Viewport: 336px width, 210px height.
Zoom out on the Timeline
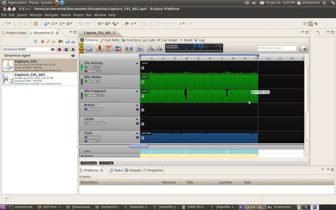(159, 48)
